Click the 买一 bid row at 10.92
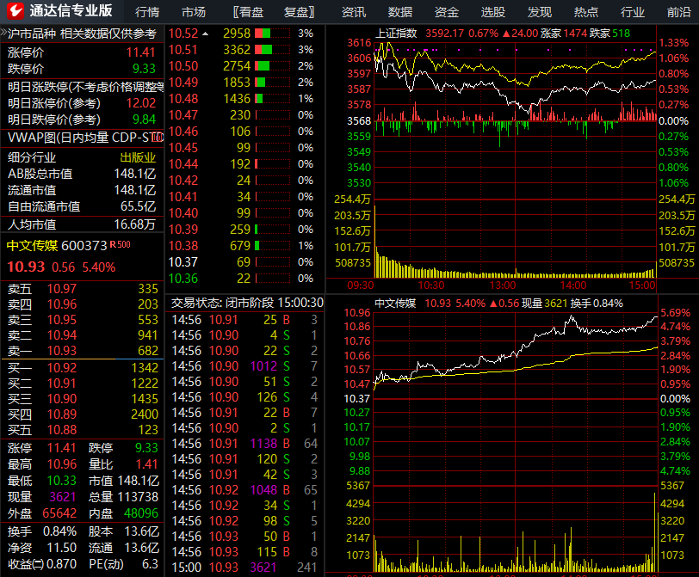Image resolution: width=699 pixels, height=577 pixels. pos(83,368)
